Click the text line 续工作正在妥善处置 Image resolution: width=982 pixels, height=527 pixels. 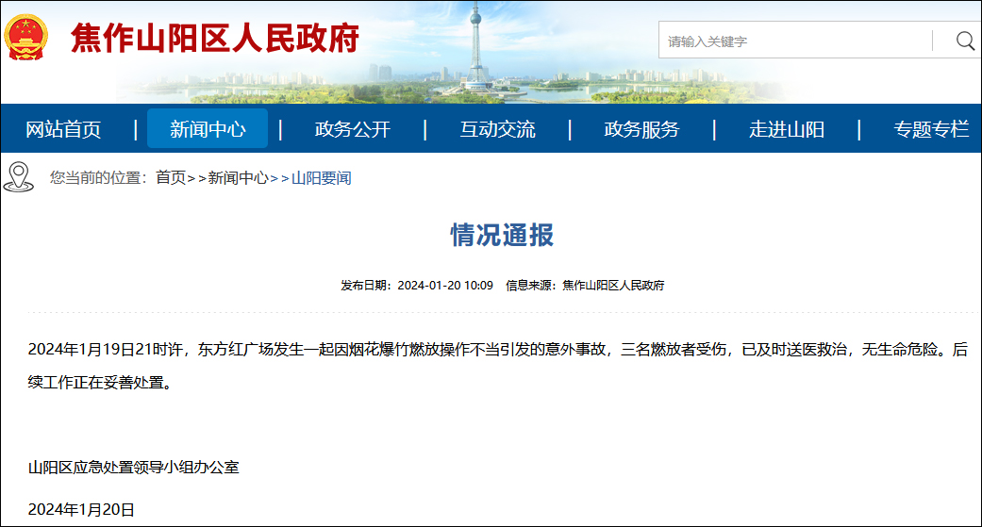(x=100, y=383)
